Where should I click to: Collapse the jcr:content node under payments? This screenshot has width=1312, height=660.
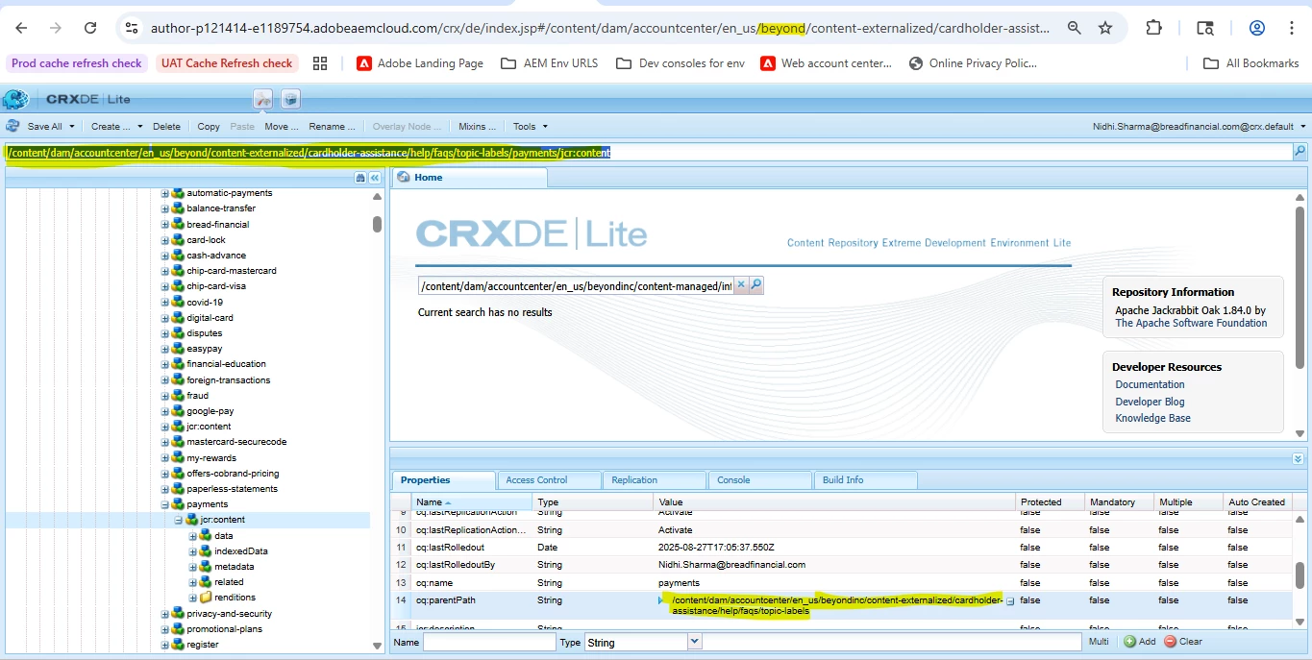(179, 520)
